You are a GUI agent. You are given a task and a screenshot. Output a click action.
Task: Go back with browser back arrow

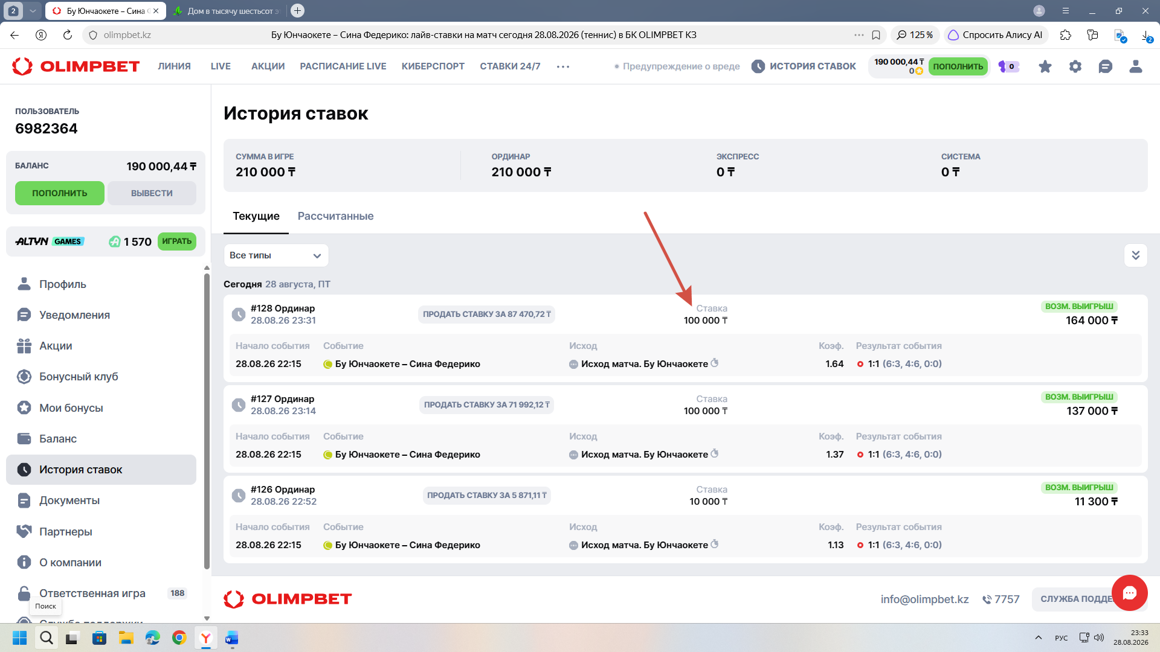15,35
